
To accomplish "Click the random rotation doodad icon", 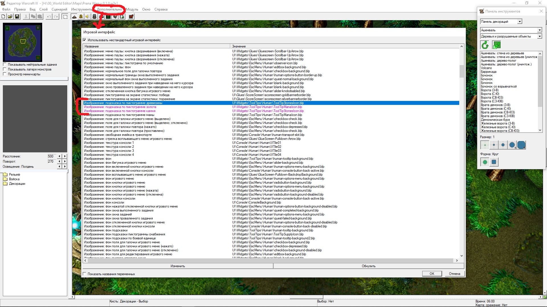I will (485, 45).
